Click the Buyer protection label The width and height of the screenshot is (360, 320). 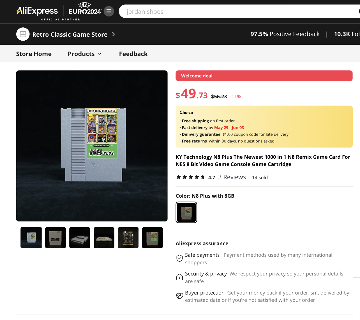pyautogui.click(x=205, y=293)
